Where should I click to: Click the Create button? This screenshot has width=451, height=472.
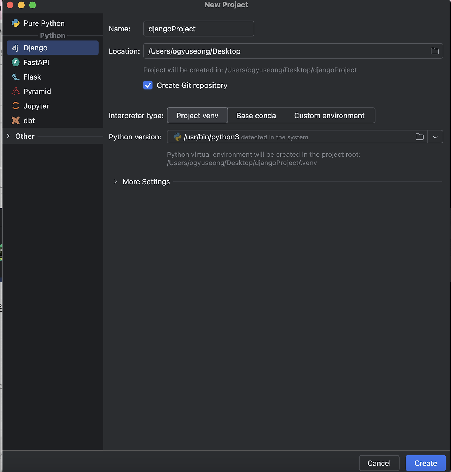click(426, 463)
